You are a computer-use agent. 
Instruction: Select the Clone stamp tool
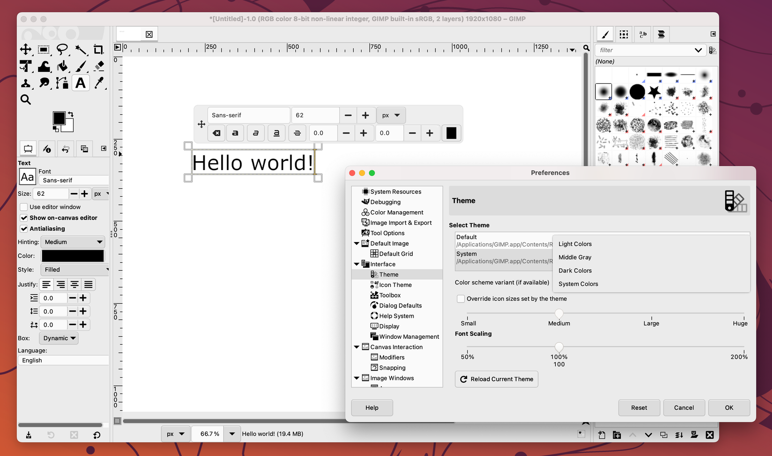tap(26, 83)
